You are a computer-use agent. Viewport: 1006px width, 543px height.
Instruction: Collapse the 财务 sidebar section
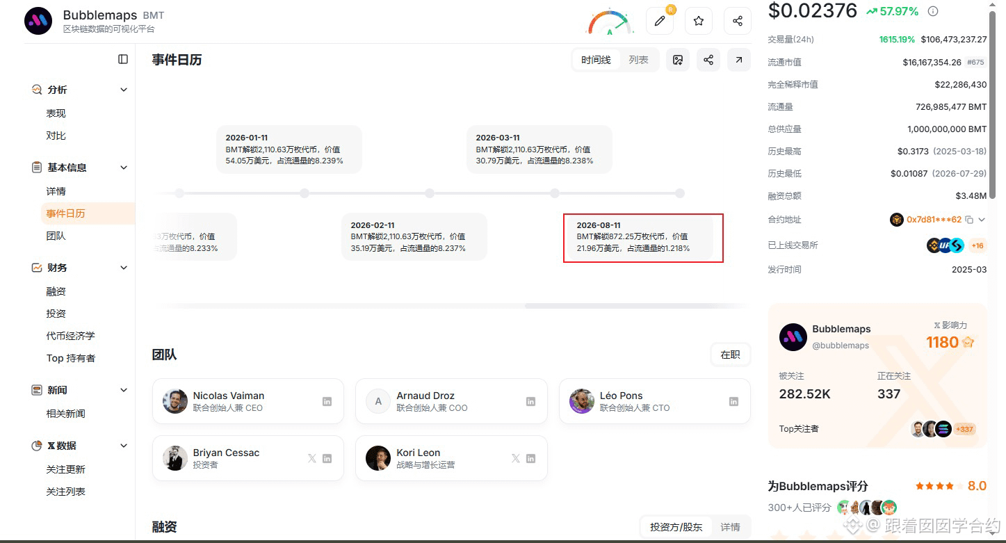click(x=124, y=268)
